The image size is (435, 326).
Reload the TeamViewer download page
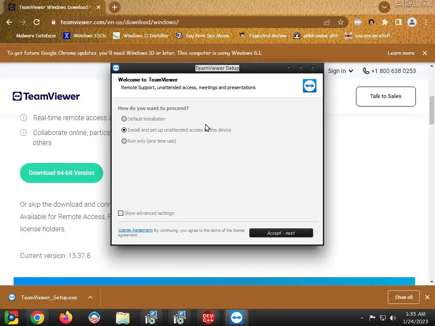(37, 22)
